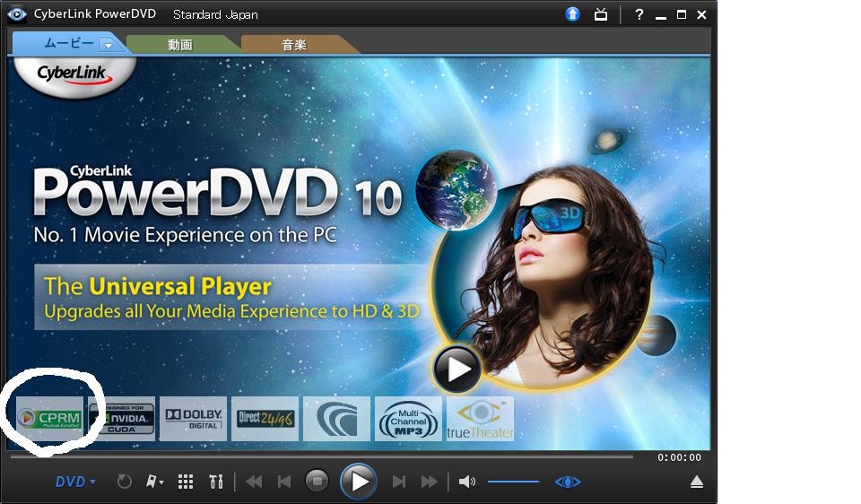Click the PowerDVD 10 banner image
Image resolution: width=861 pixels, height=504 pixels.
(x=359, y=253)
